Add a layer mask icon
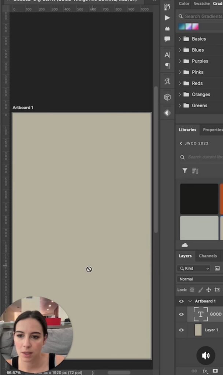 tap(215, 371)
